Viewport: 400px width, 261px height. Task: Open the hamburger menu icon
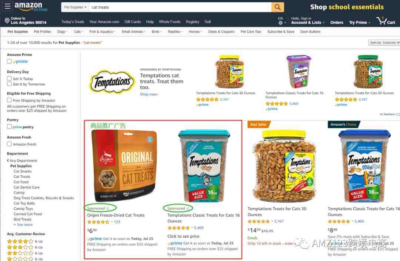click(x=7, y=6)
